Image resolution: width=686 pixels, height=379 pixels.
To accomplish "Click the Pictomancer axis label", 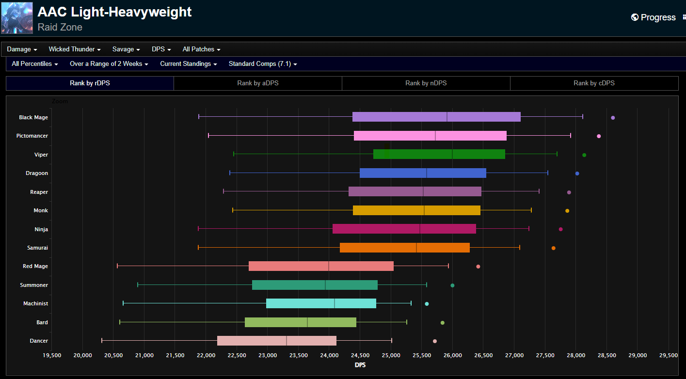I will 32,136.
